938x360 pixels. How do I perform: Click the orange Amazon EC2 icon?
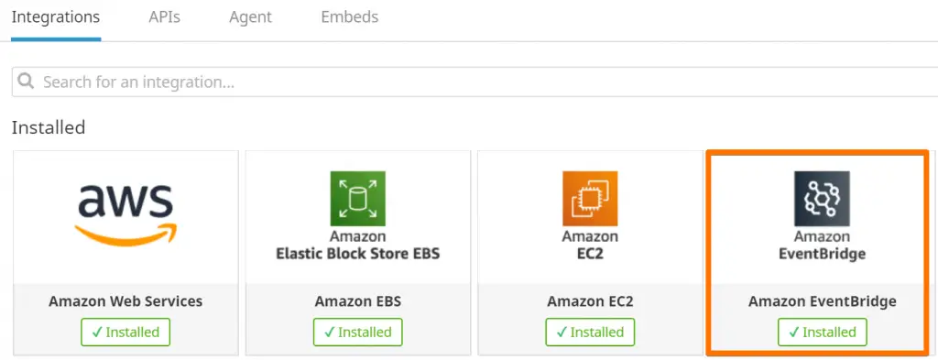tap(590, 199)
